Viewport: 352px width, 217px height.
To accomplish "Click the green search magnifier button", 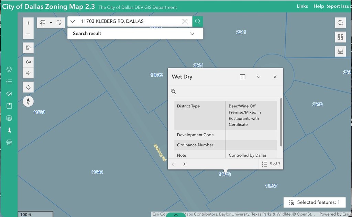I will 198,22.
